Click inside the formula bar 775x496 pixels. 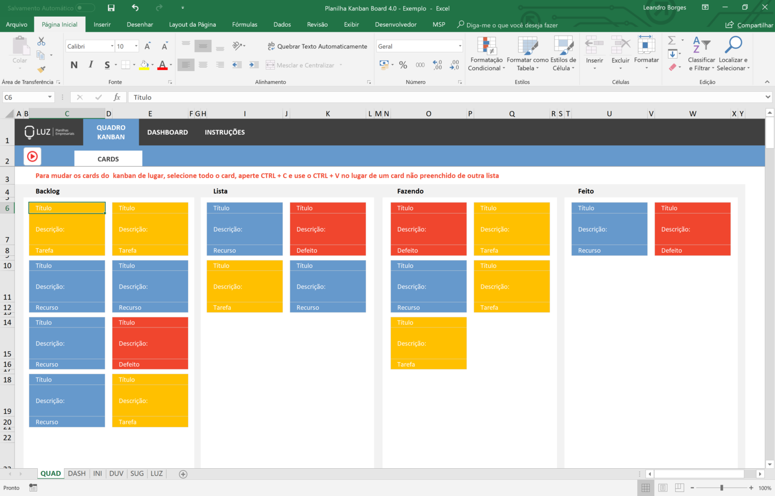click(x=303, y=97)
